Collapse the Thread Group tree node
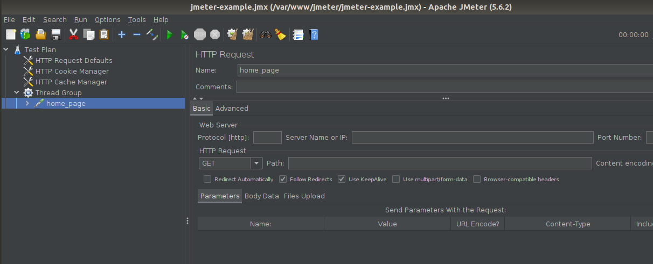The image size is (653, 264). point(17,92)
